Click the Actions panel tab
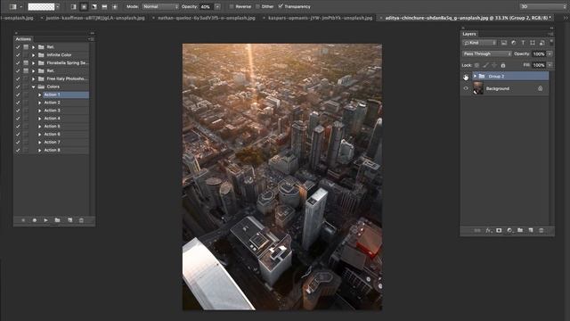Image resolution: width=570 pixels, height=321 pixels. pyautogui.click(x=23, y=39)
